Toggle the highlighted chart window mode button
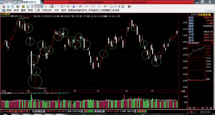The height and width of the screenshot is (115, 215). pos(37,7)
